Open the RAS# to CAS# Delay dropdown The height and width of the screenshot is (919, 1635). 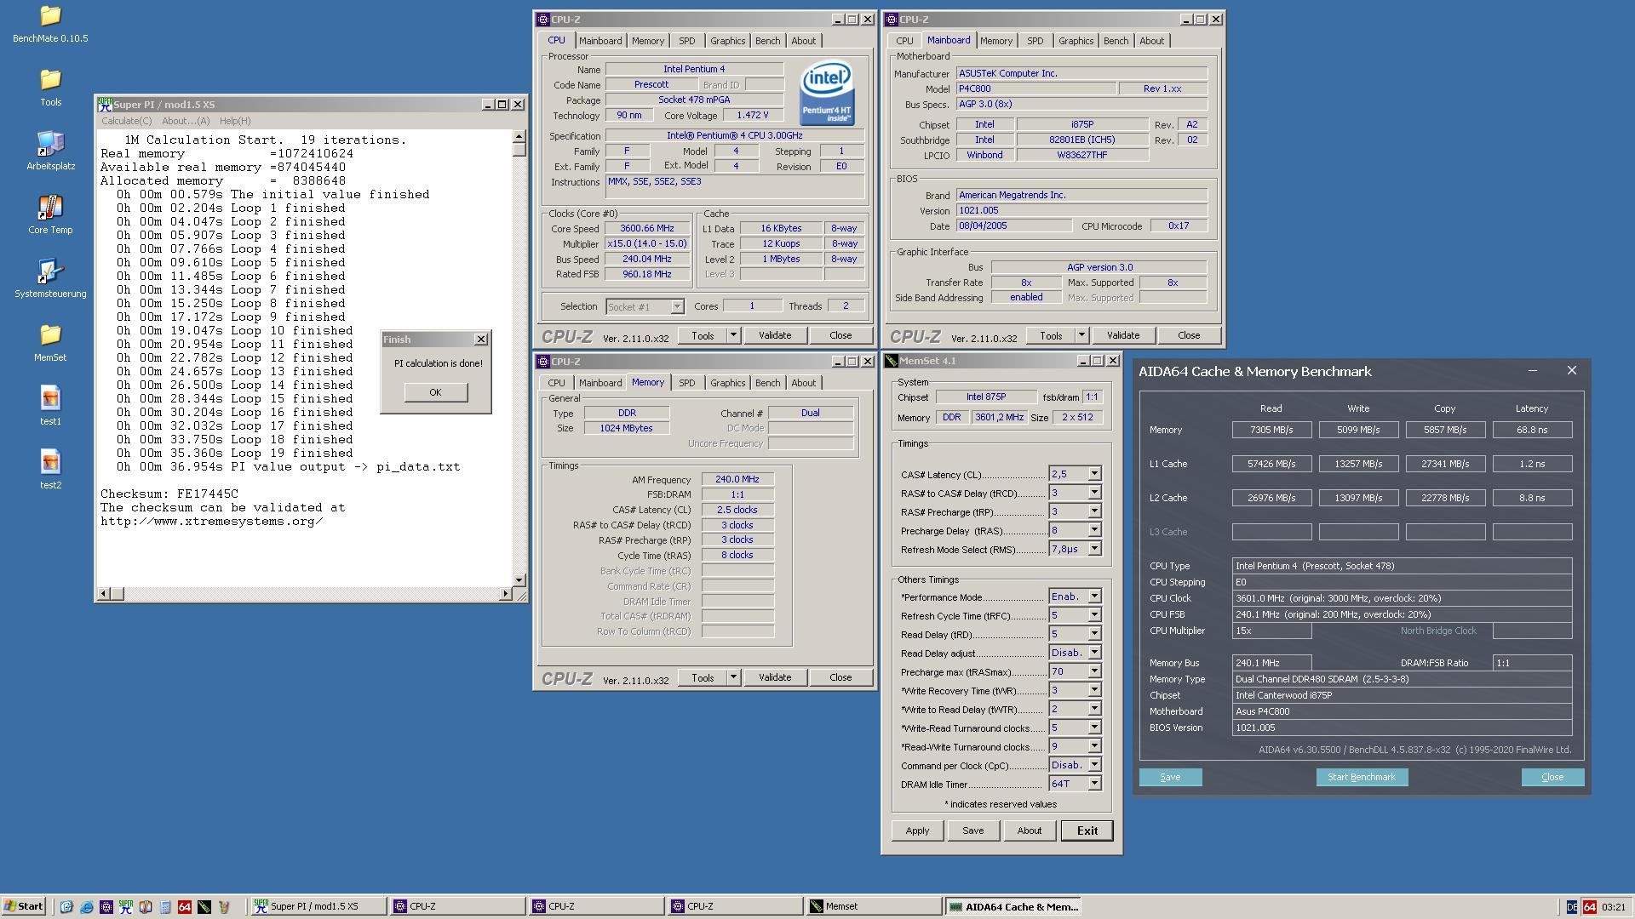click(1094, 493)
